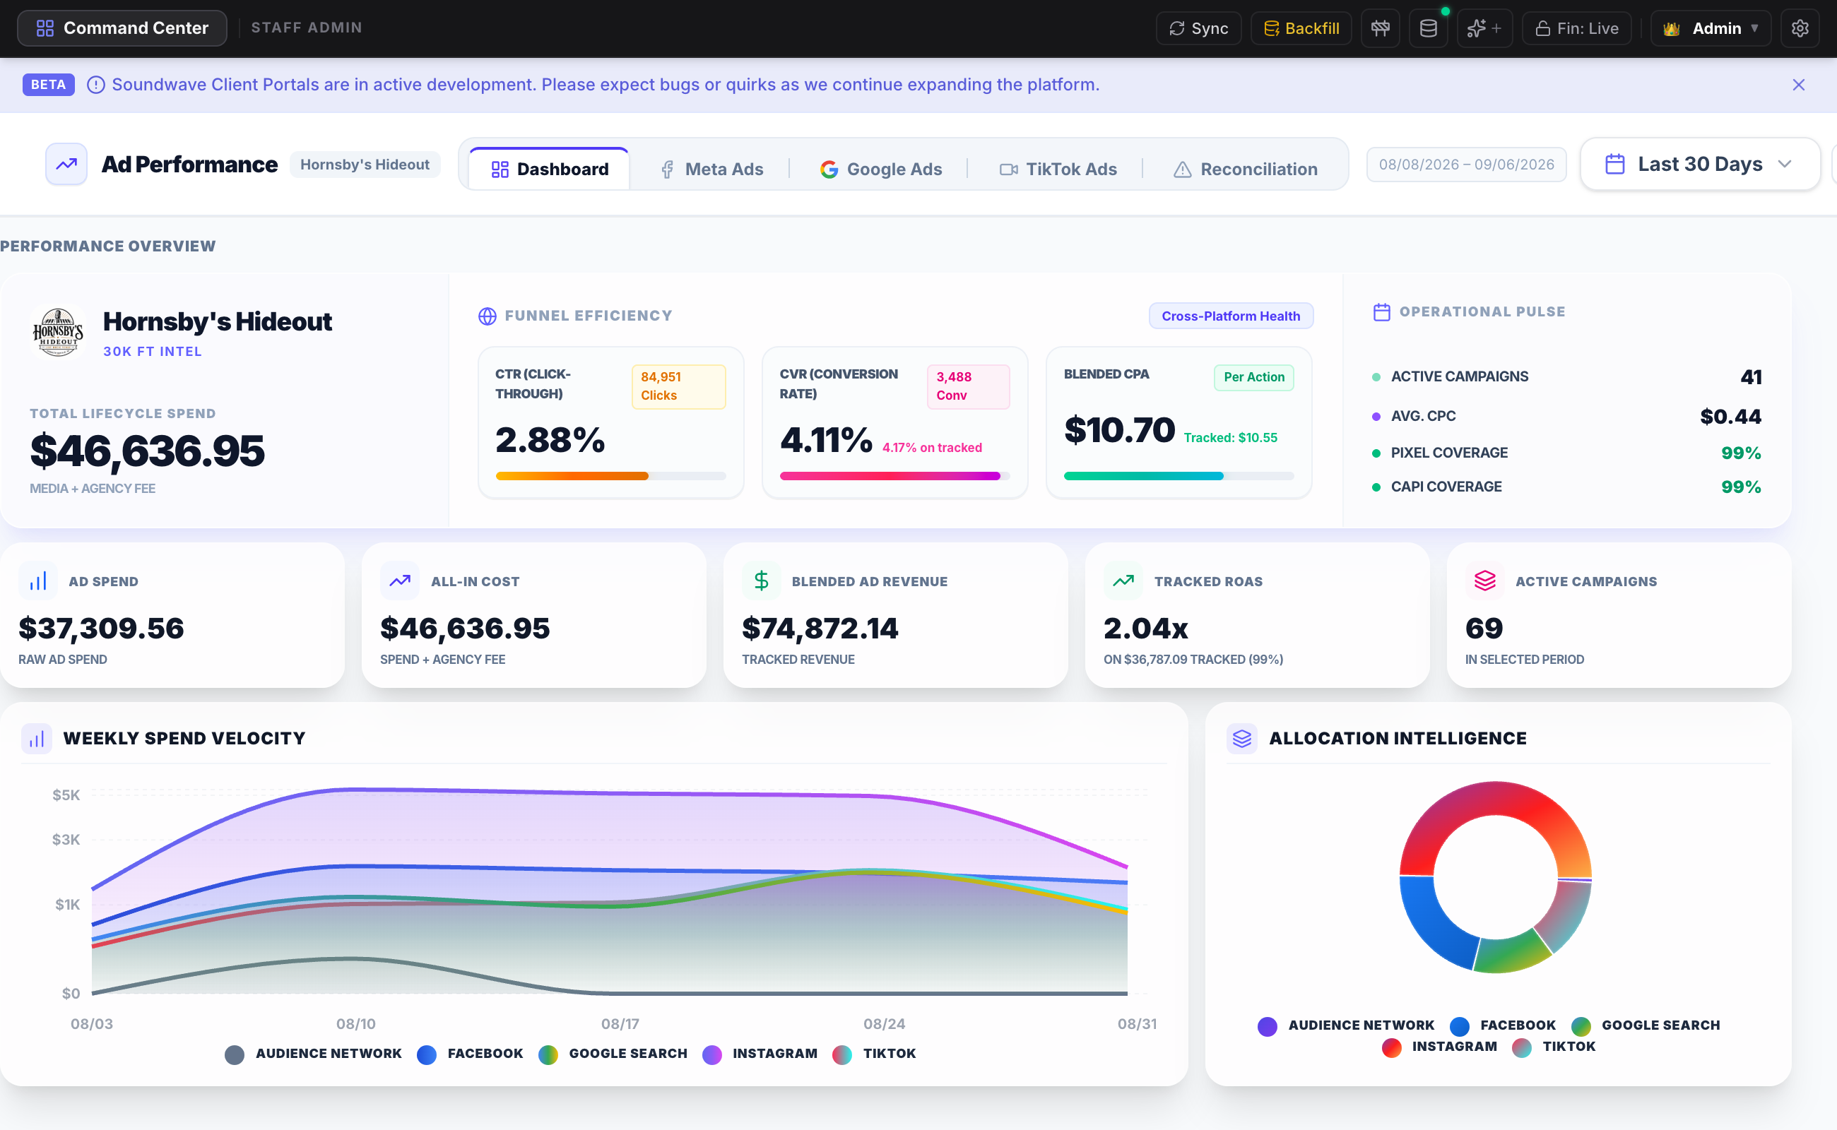Toggle Instagram in allocation donut legend
The image size is (1837, 1130).
1439,1047
